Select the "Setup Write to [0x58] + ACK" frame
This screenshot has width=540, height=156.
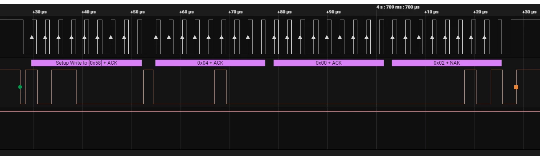click(87, 63)
